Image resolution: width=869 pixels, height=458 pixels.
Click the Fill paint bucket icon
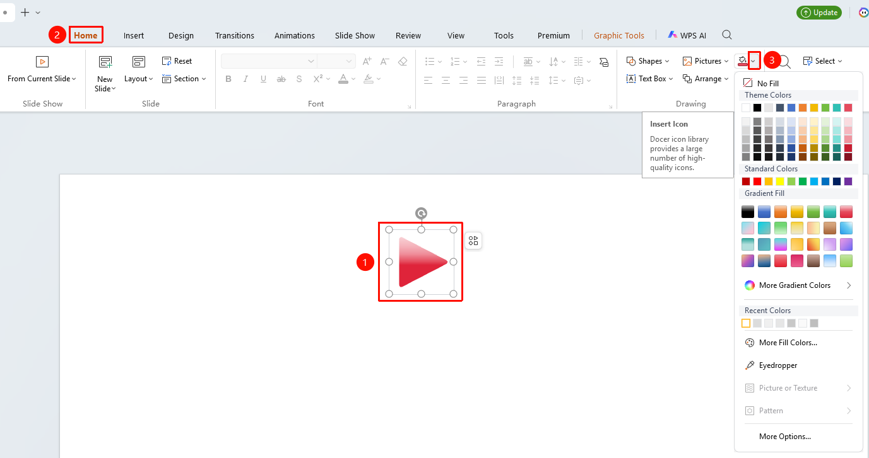point(742,61)
